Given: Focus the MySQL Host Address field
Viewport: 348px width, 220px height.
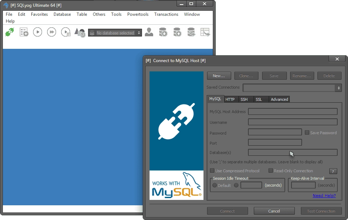Looking at the screenshot, I should (x=293, y=112).
